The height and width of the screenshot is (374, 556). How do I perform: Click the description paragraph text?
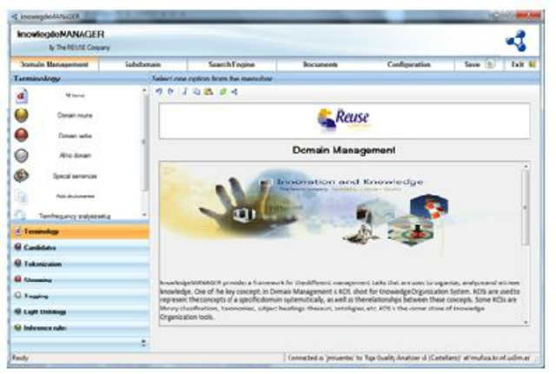(x=341, y=300)
